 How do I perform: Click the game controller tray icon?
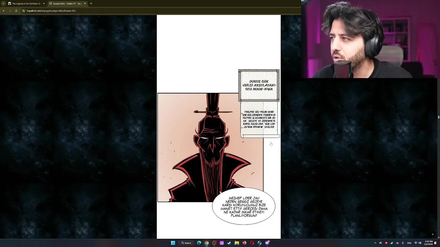(397, 243)
